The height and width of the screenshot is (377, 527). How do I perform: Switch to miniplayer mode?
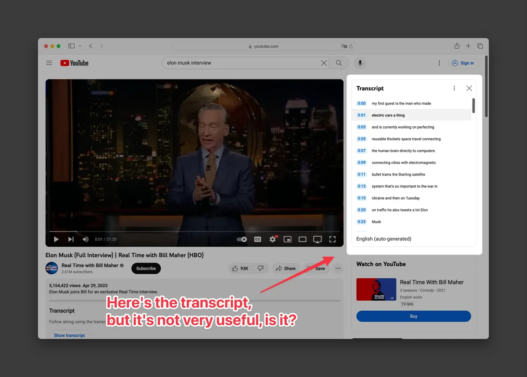[x=288, y=239]
